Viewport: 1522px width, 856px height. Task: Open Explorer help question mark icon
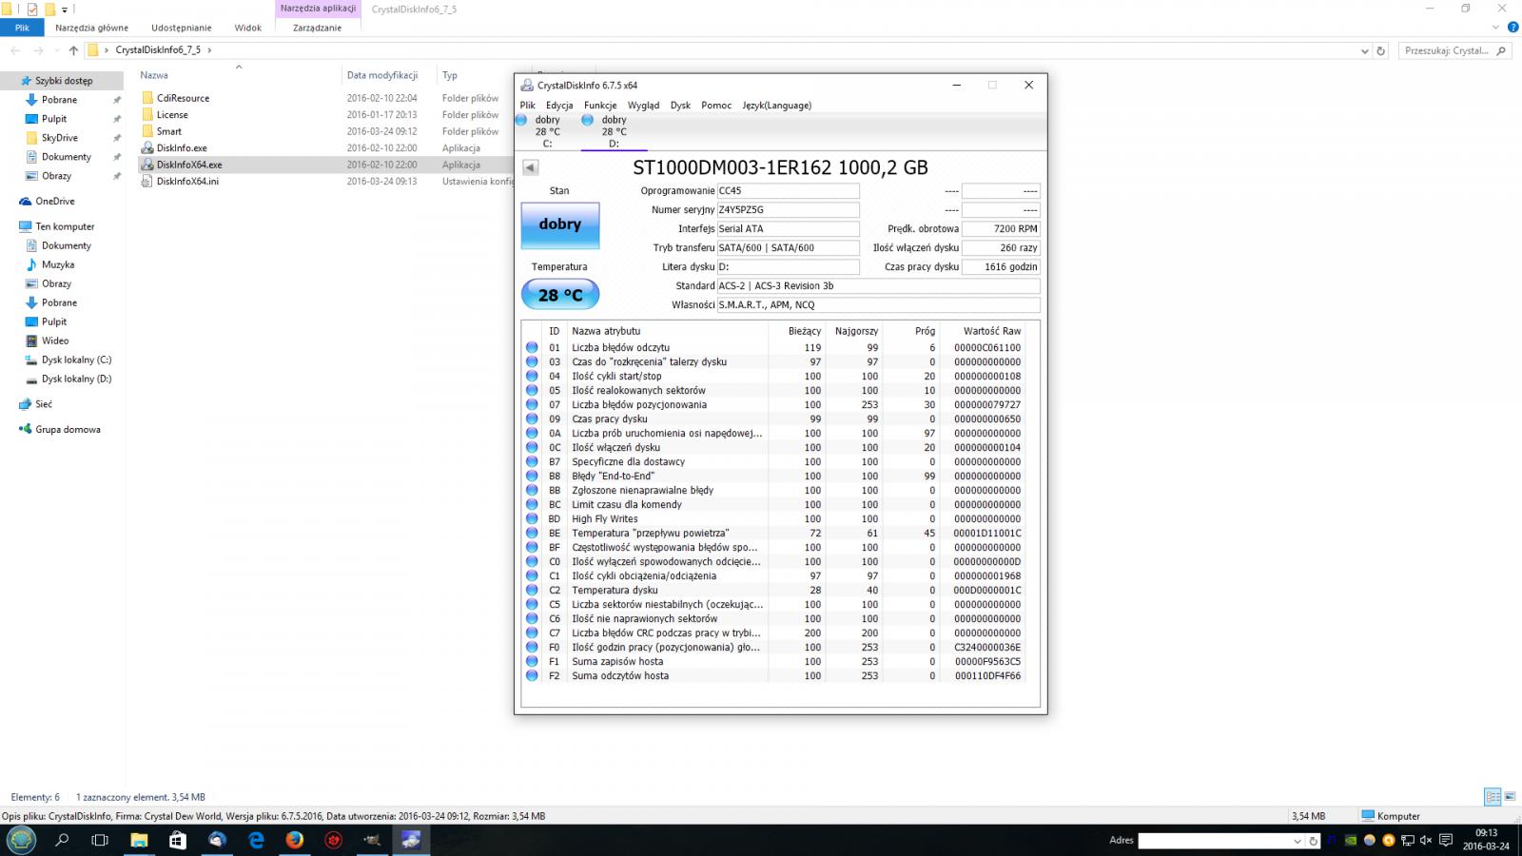pos(1513,28)
